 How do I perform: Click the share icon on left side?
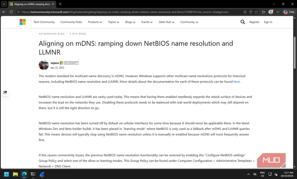coord(5,92)
